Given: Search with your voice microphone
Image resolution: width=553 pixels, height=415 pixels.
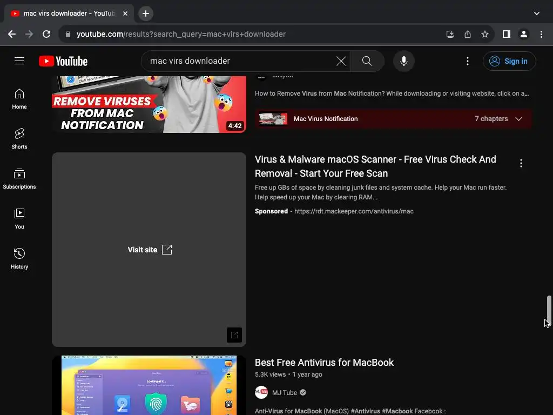Looking at the screenshot, I should point(404,61).
